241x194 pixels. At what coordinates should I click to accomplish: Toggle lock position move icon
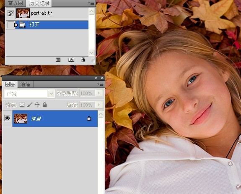coord(37,105)
